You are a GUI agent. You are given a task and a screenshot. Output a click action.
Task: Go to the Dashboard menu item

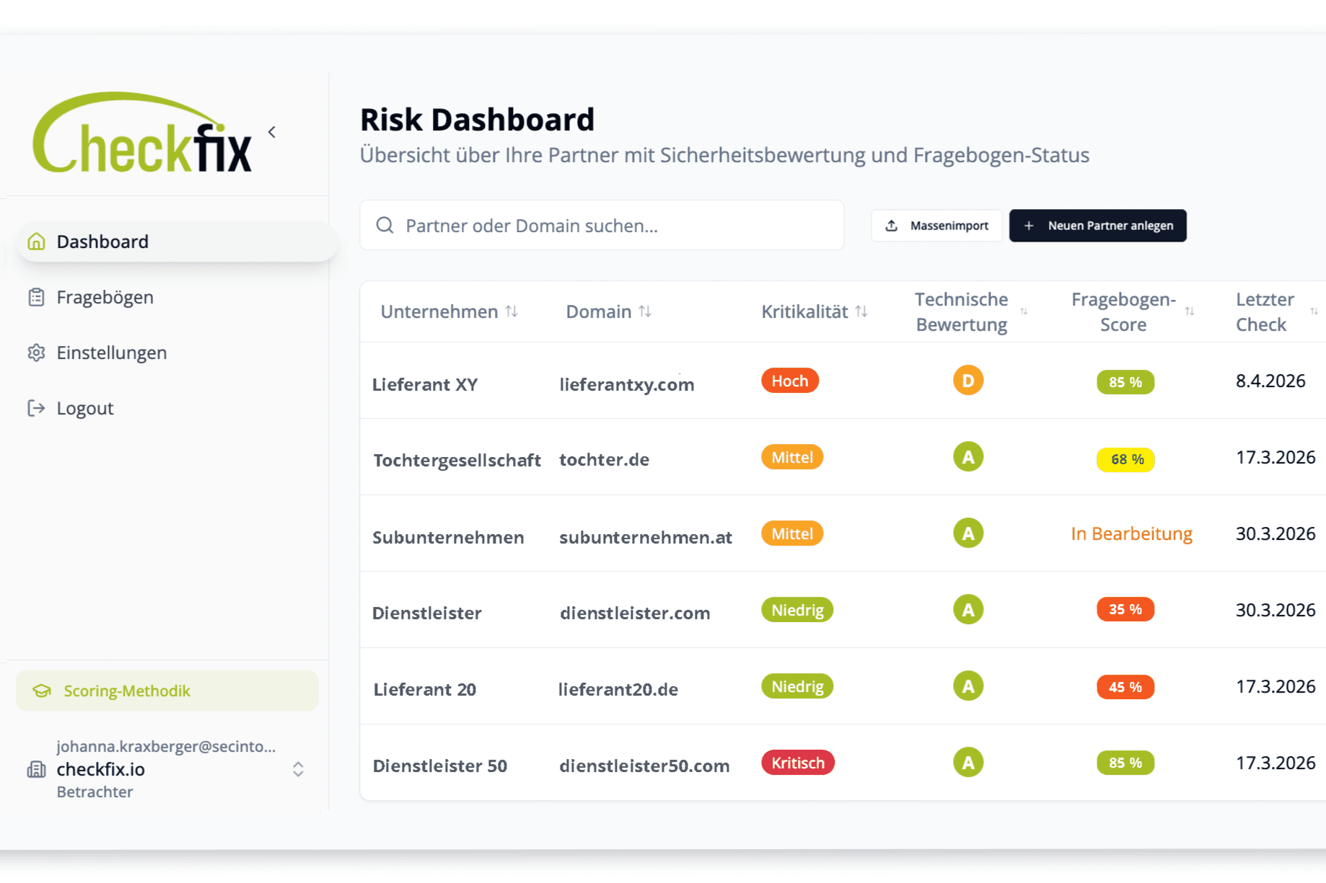177,241
